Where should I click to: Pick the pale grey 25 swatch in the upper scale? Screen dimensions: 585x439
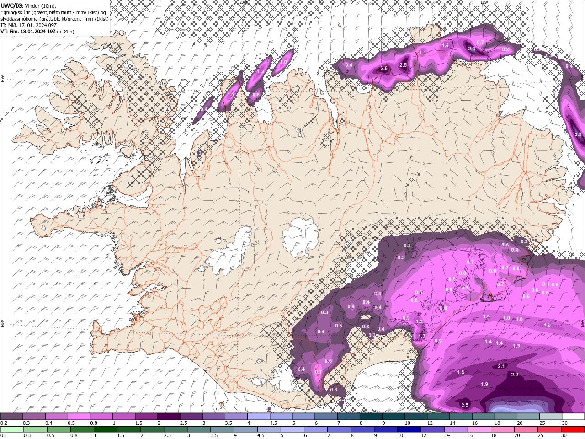click(550, 417)
